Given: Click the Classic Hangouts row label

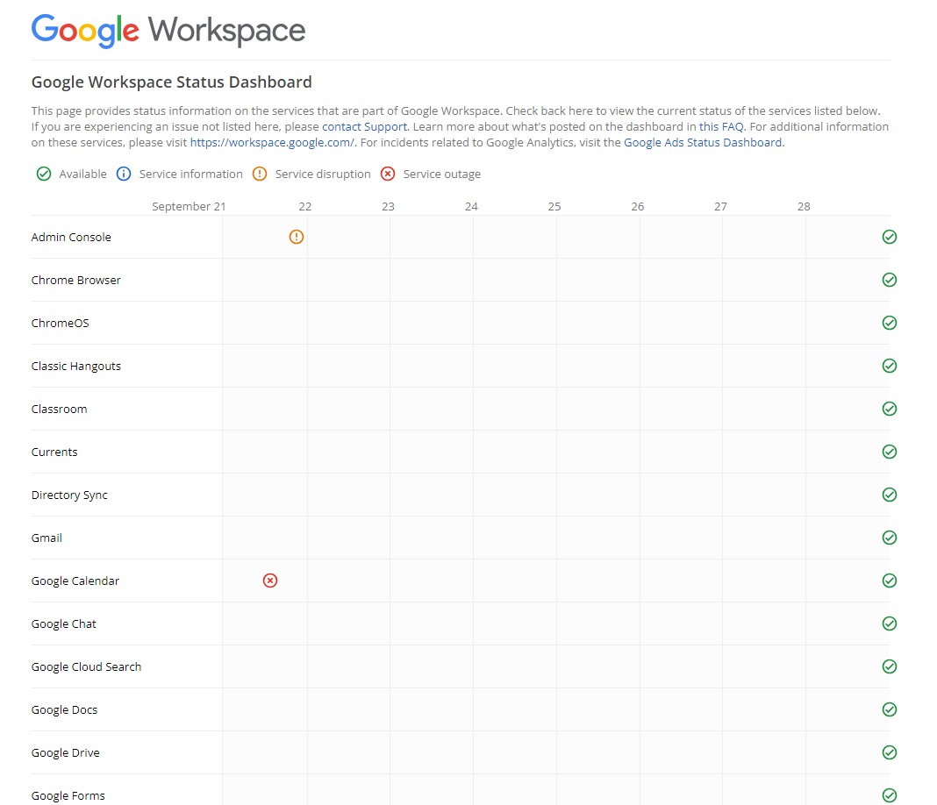Looking at the screenshot, I should 76,366.
